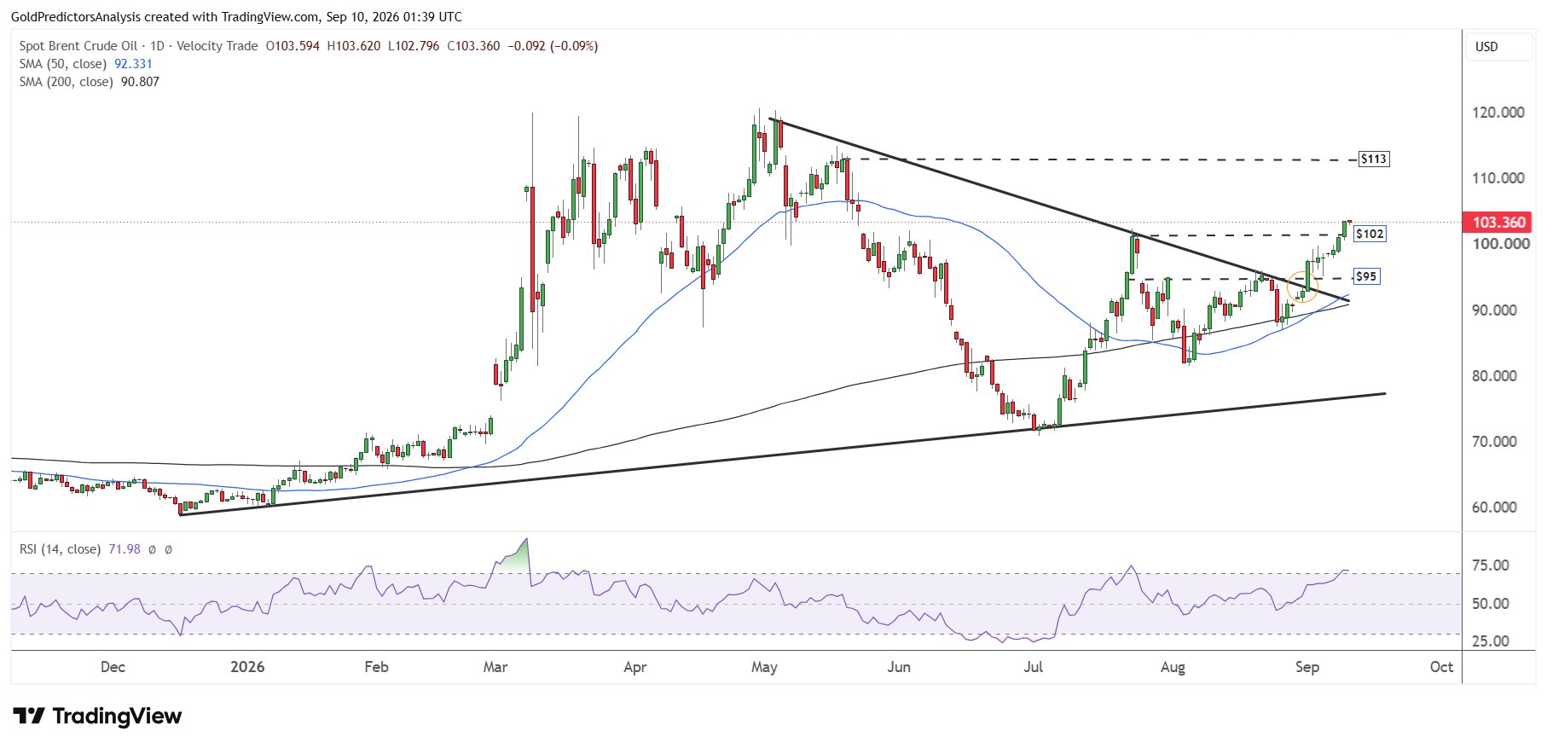The height and width of the screenshot is (748, 1547).
Task: Click the Aug label on time axis
Action: tap(1173, 667)
